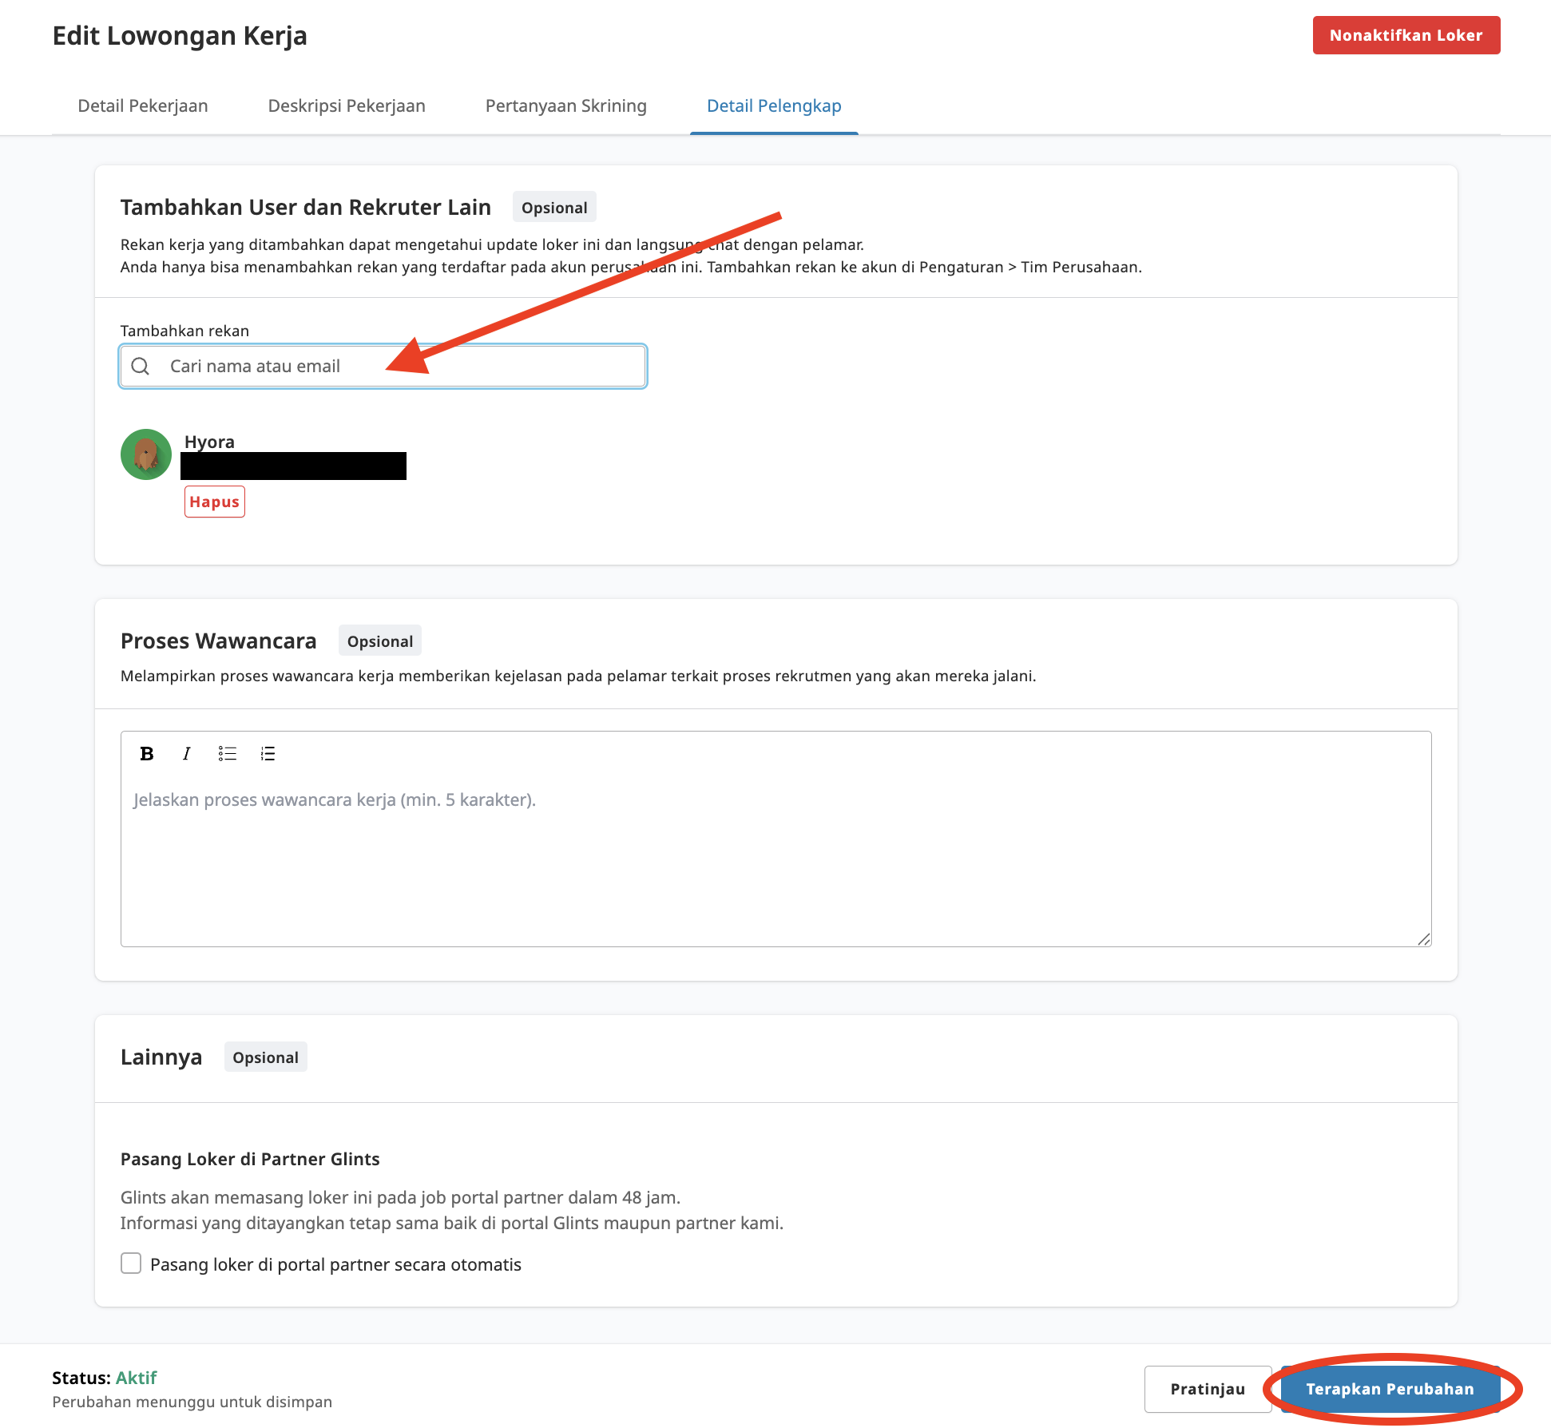Toggle bold formatting in interview editor
The width and height of the screenshot is (1551, 1428).
(x=147, y=753)
